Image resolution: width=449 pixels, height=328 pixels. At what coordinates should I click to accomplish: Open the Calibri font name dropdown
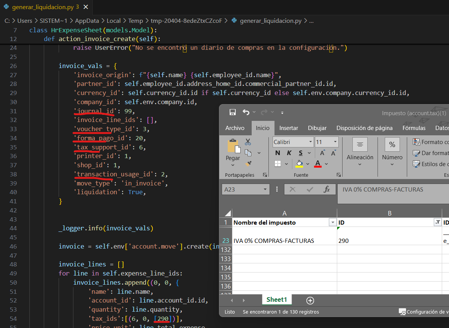310,142
